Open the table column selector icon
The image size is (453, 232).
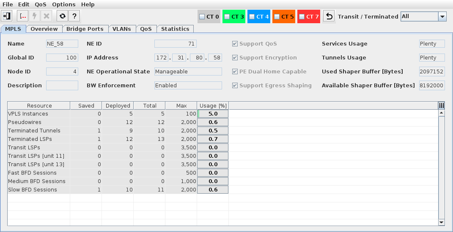coord(441,105)
